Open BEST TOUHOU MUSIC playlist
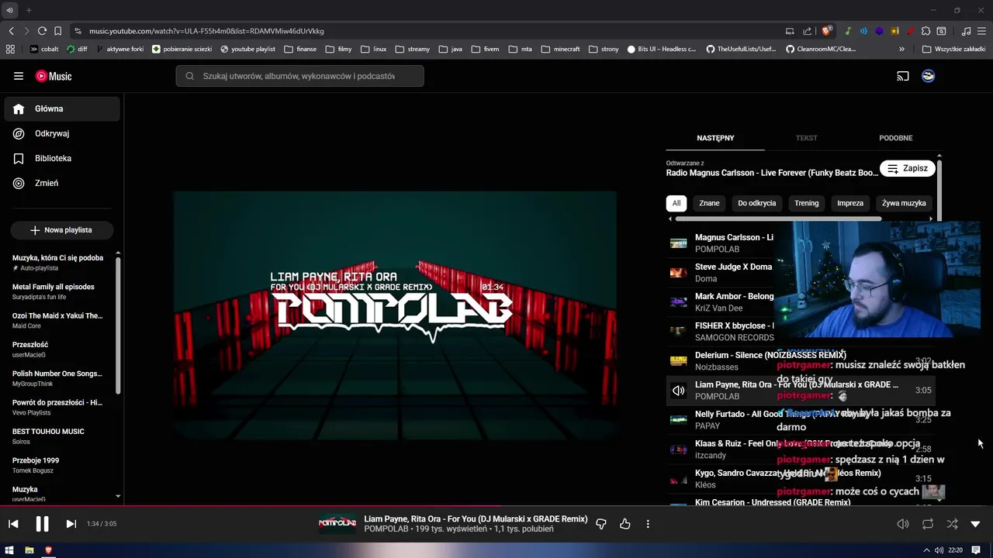The height and width of the screenshot is (558, 993). pos(58,436)
